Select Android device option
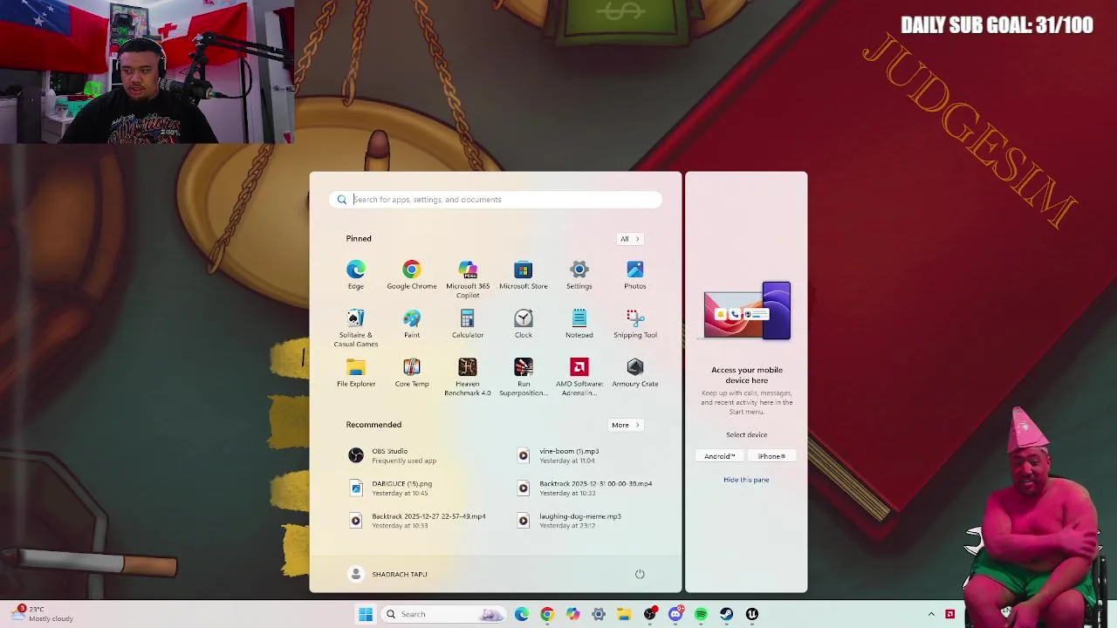The width and height of the screenshot is (1117, 628). click(720, 456)
